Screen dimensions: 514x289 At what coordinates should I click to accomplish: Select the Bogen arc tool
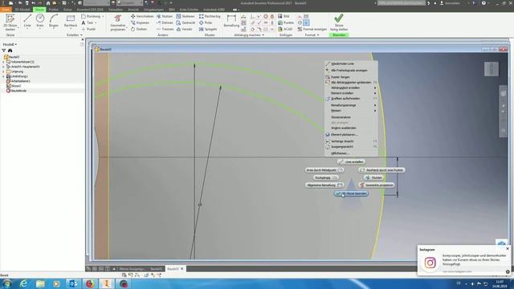(54, 21)
